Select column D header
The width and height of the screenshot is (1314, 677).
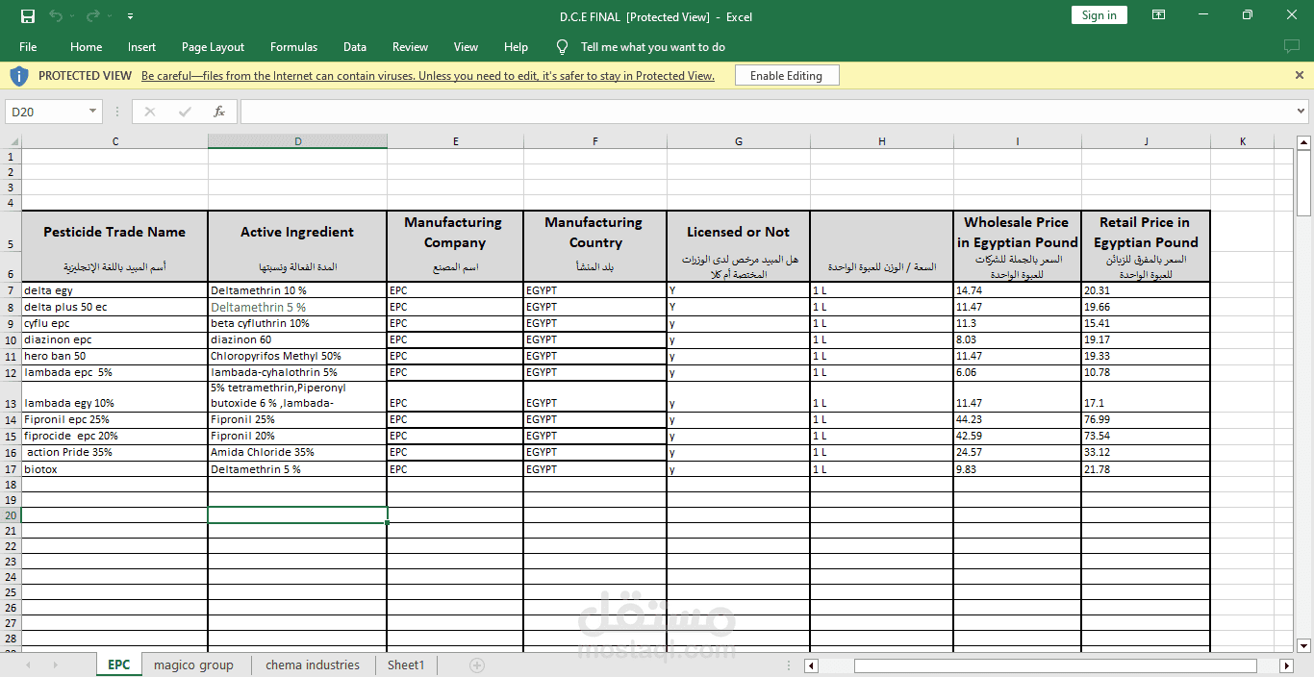297,141
